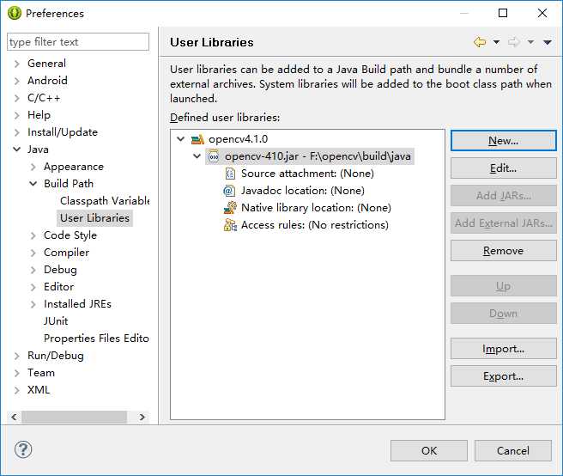
Task: Confirm with the OK button
Action: [x=429, y=450]
